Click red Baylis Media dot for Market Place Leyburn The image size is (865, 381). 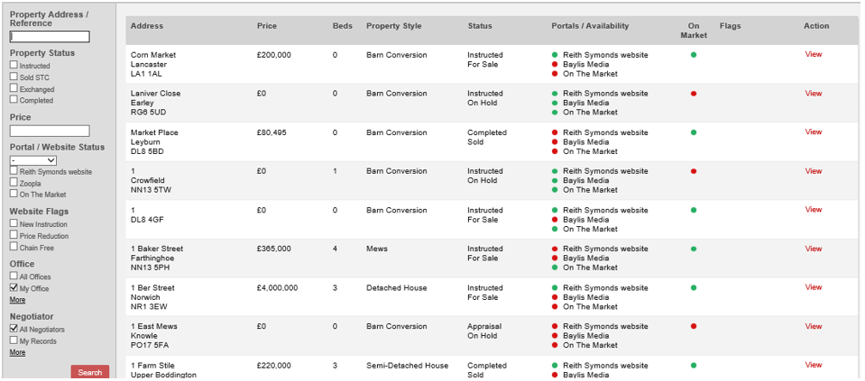point(555,142)
